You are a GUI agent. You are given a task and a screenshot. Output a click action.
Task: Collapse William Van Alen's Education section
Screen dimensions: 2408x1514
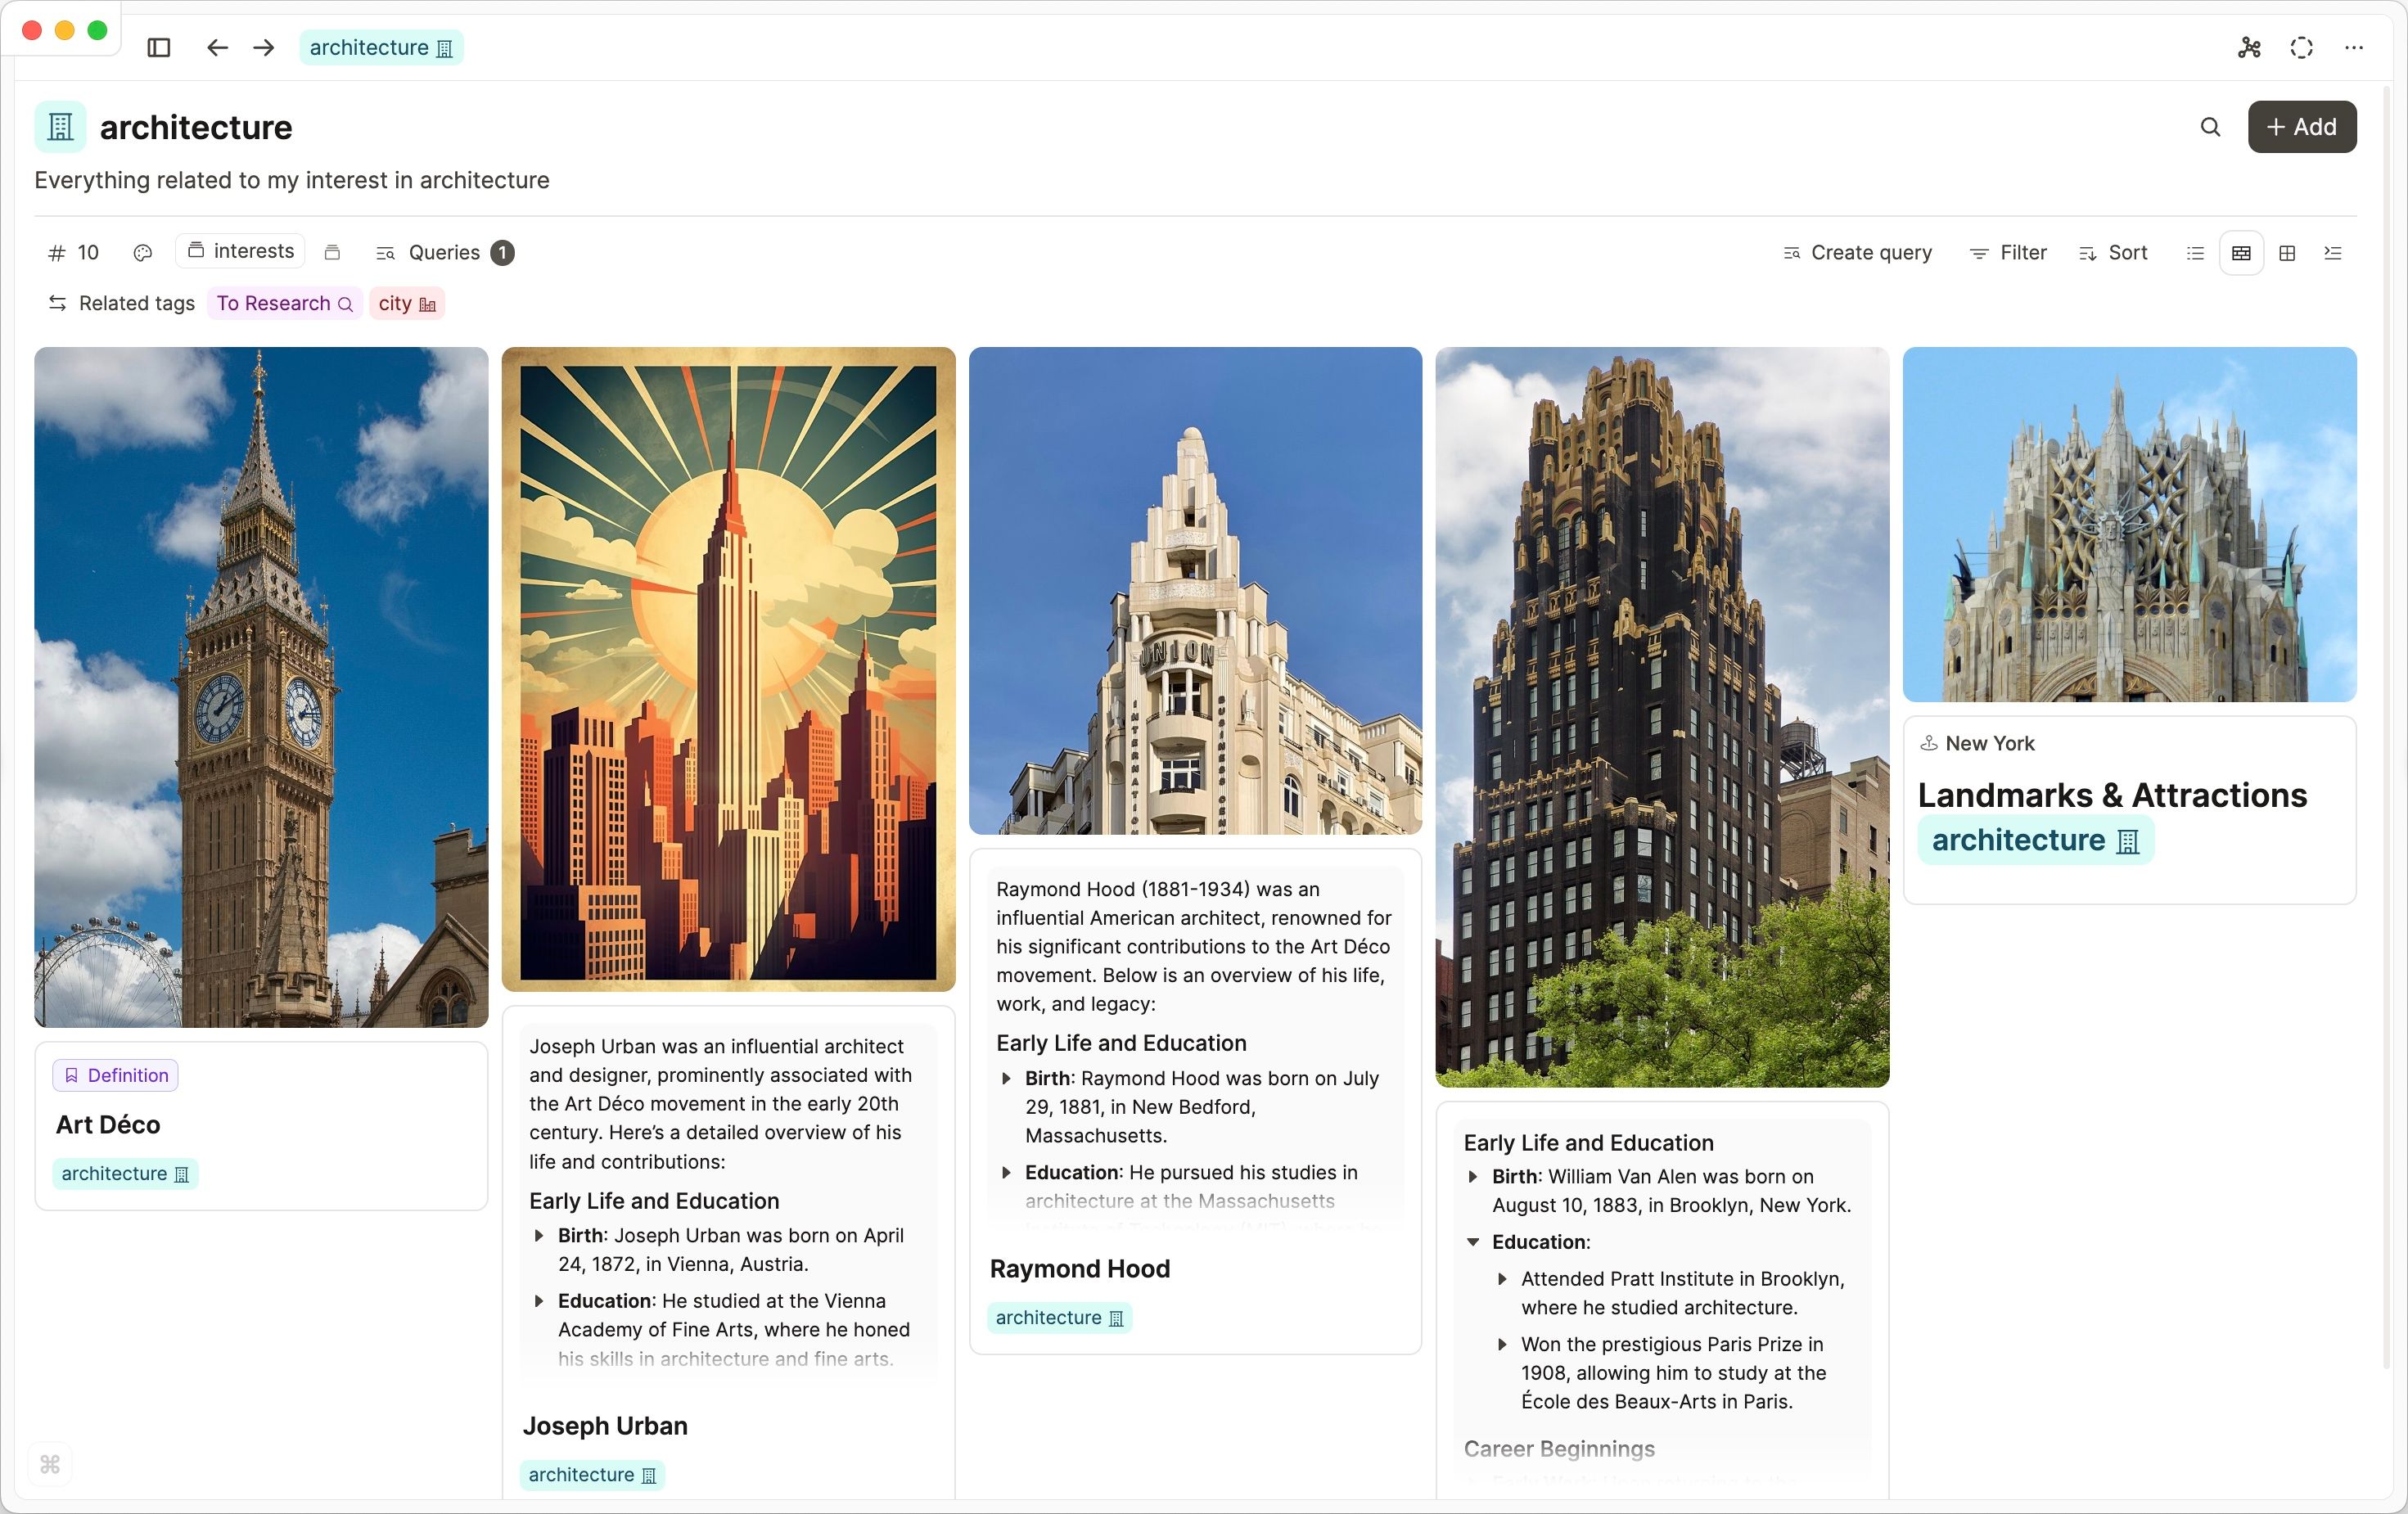[x=1472, y=1242]
